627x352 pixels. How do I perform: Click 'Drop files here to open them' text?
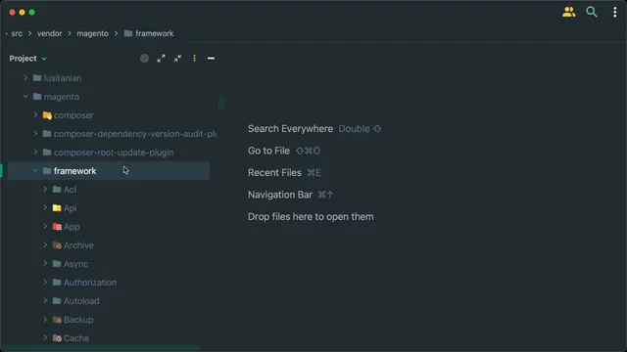(311, 217)
